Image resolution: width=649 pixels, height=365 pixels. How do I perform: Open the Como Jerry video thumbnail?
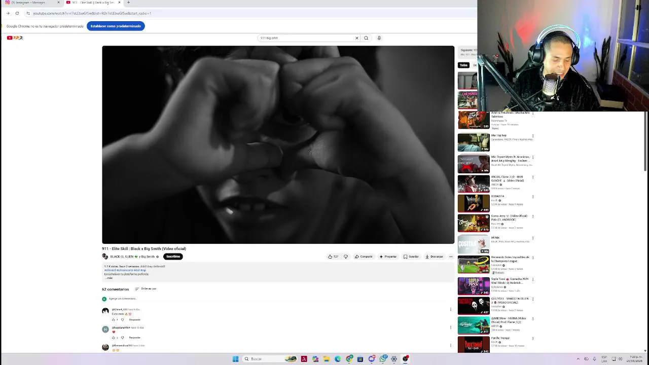click(474, 223)
